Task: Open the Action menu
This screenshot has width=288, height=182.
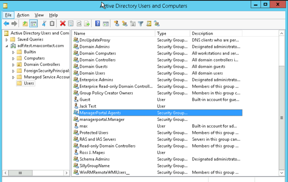Action: [x=23, y=15]
